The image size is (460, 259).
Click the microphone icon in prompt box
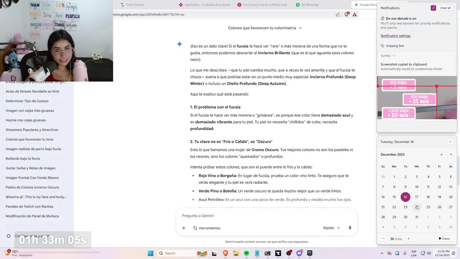(350, 228)
